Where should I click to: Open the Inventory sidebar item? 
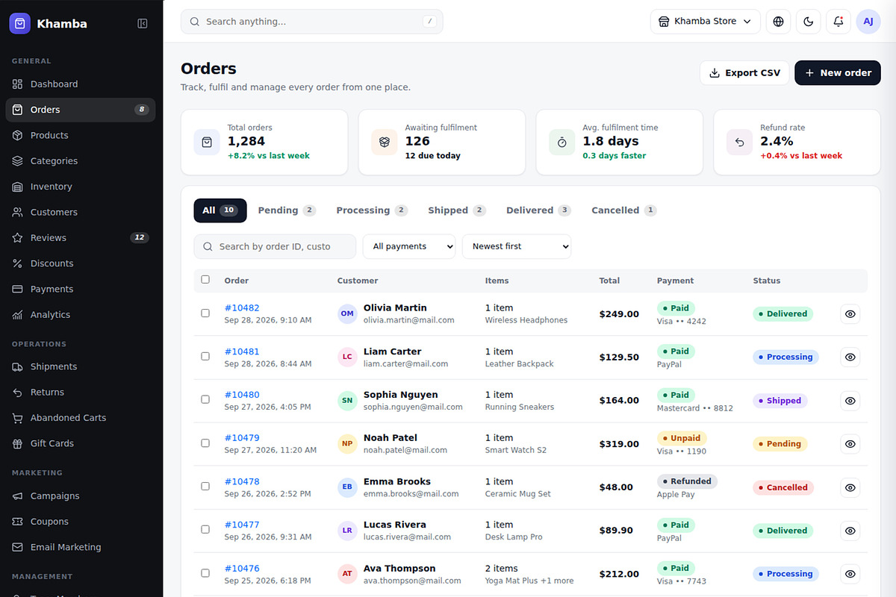[81, 187]
